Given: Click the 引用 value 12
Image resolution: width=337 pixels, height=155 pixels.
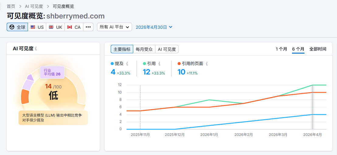Looking at the screenshot, I should pyautogui.click(x=147, y=72).
